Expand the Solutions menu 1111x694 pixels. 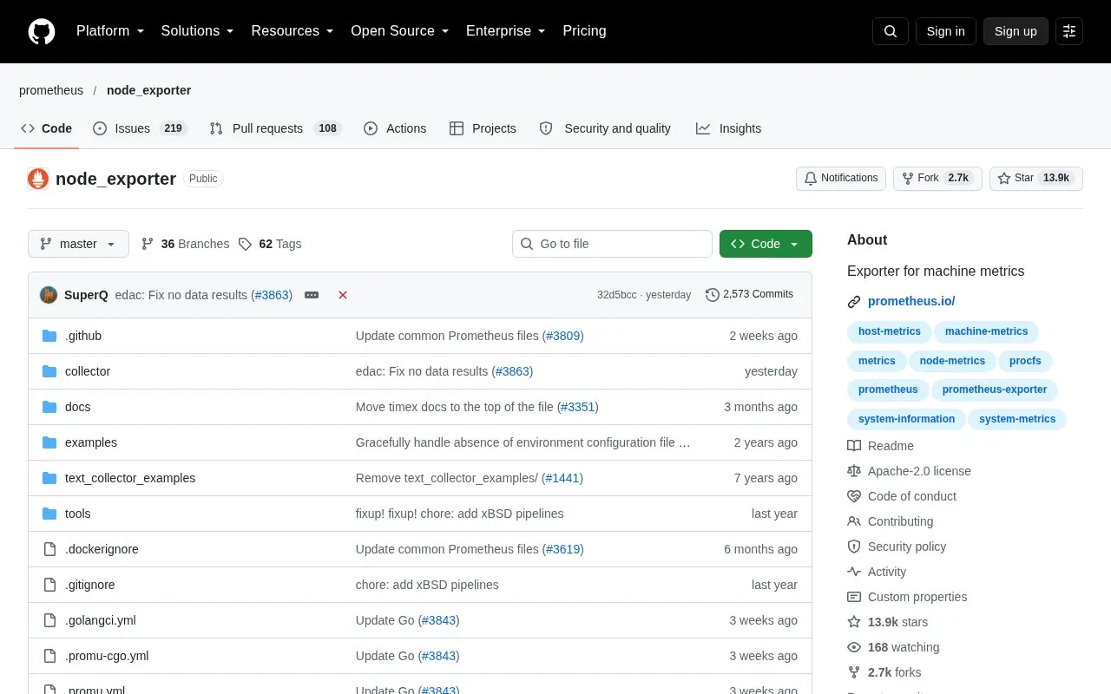(x=198, y=31)
